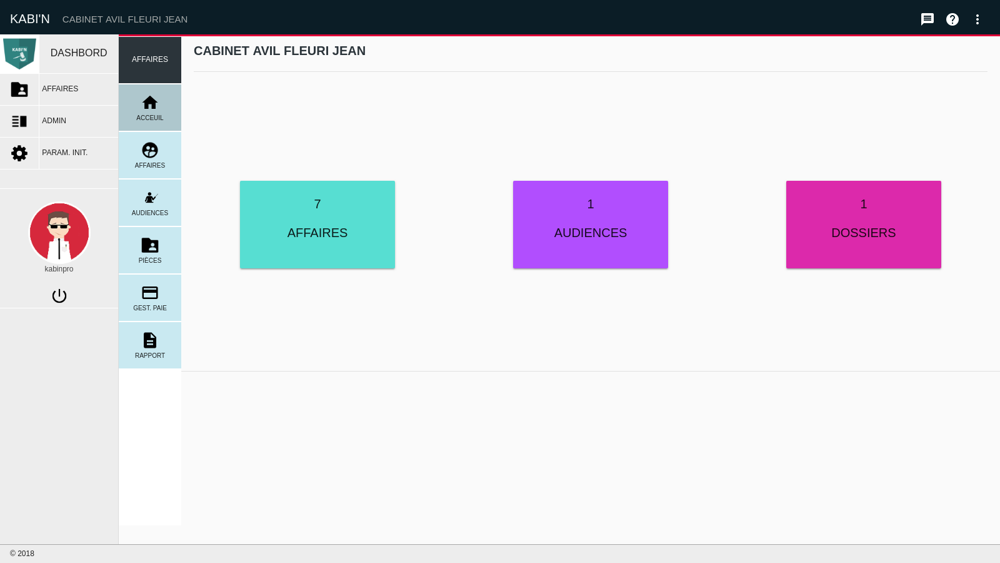Click the dark AFFAIRES header tab
1000x563 pixels.
coord(150,59)
